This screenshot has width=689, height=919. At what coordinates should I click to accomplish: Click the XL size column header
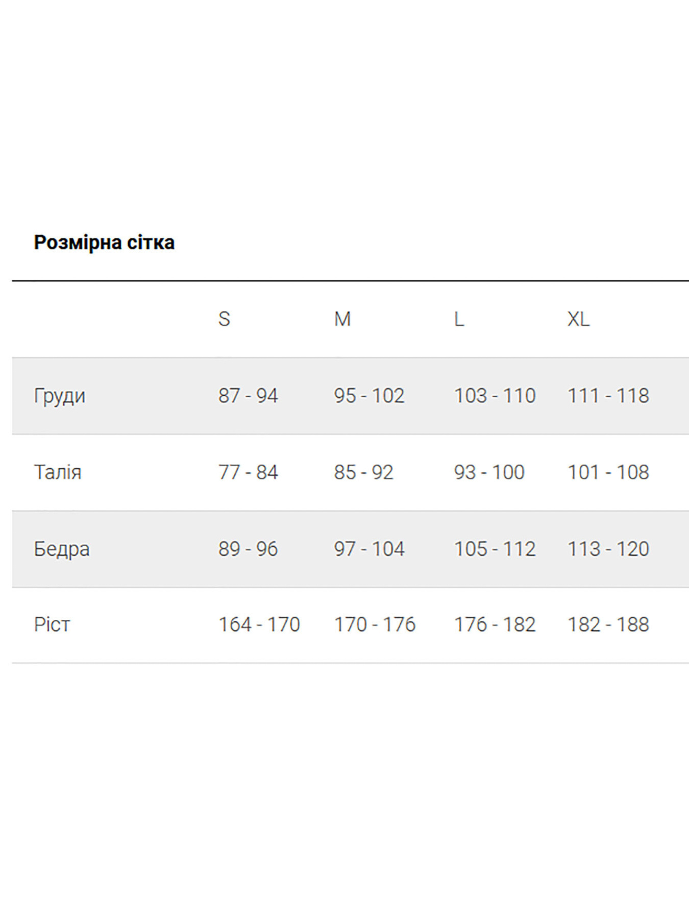point(578,319)
